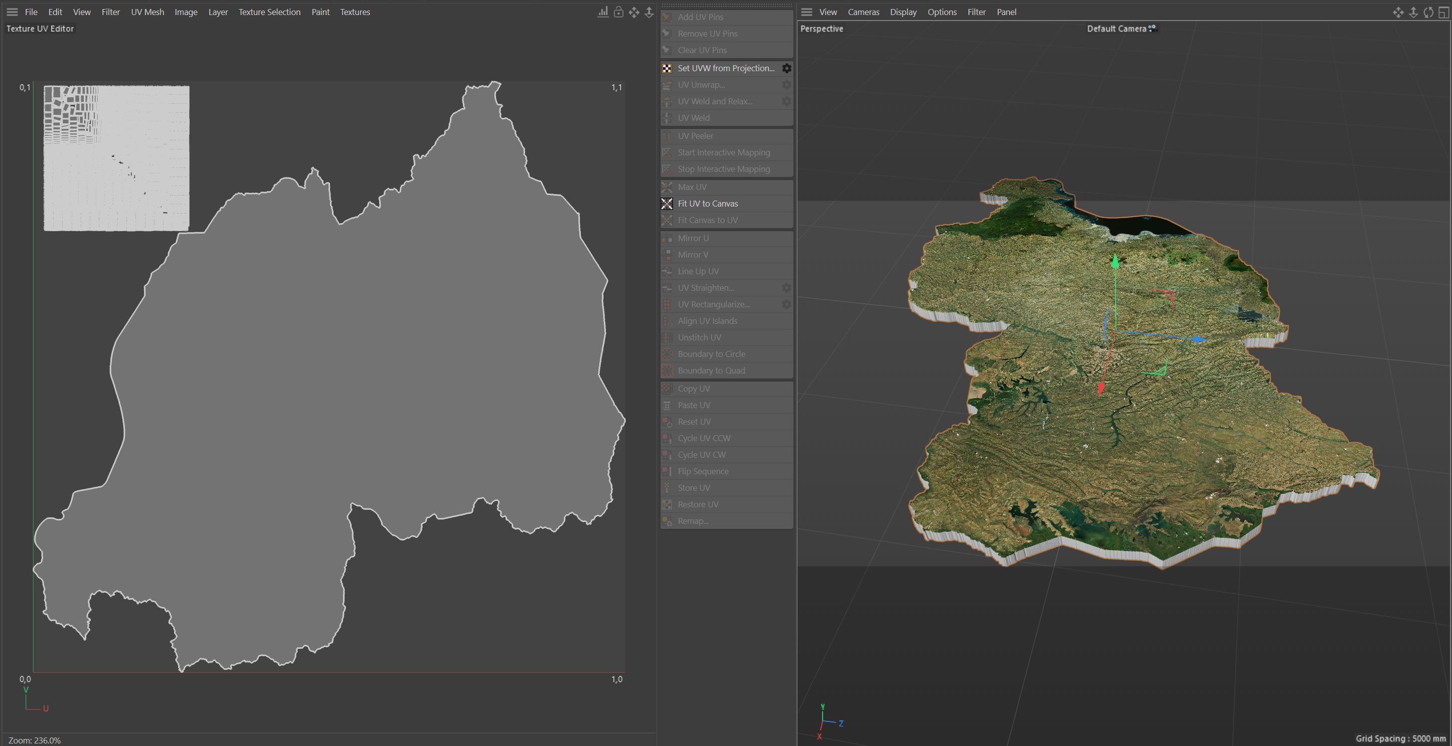Image resolution: width=1452 pixels, height=746 pixels.
Task: Grab the dotted palette handle above Add UV Pins
Action: (x=727, y=6)
